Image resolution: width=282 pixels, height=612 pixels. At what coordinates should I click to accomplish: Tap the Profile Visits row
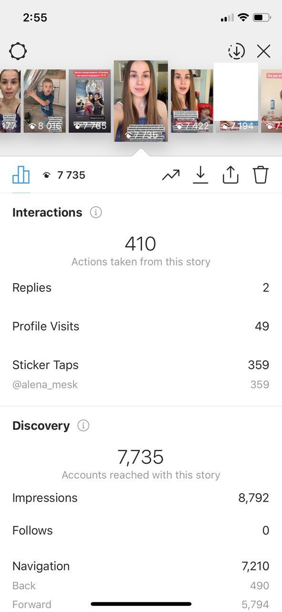point(141,326)
